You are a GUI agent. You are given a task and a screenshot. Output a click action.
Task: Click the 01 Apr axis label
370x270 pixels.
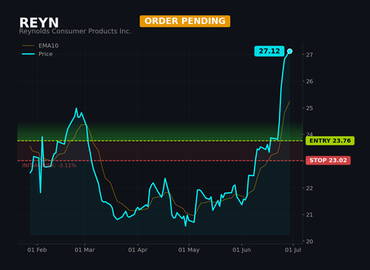click(x=138, y=250)
